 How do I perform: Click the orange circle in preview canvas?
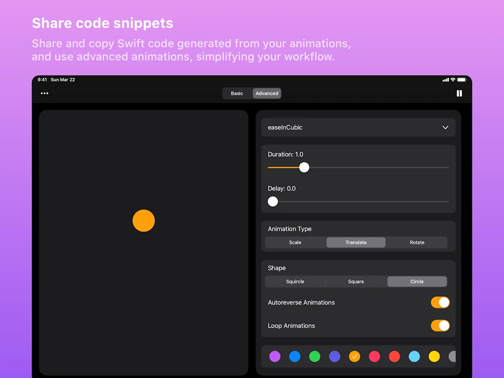144,220
